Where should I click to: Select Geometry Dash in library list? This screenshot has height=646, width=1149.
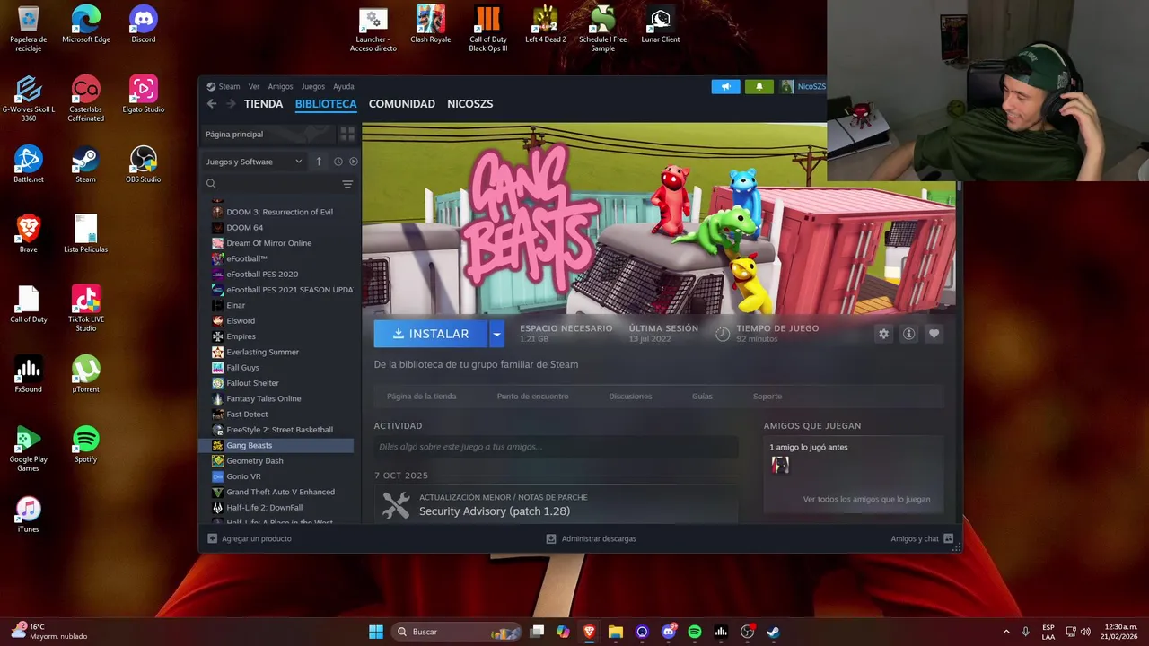click(x=276, y=461)
